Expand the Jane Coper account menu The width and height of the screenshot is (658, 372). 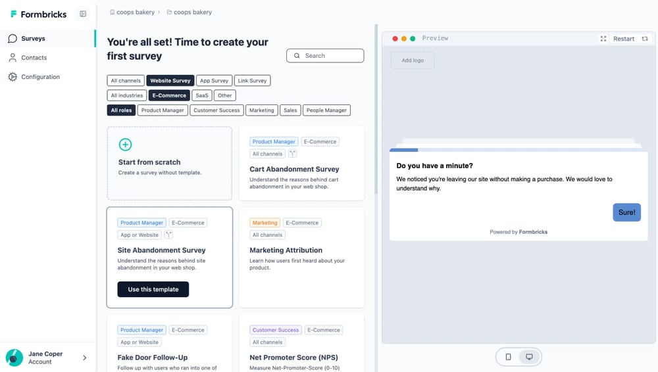[84, 358]
